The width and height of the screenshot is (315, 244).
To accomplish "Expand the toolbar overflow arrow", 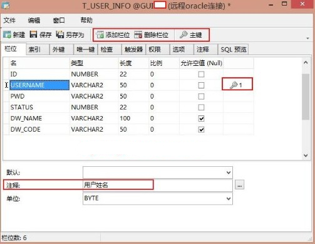I will [x=307, y=38].
